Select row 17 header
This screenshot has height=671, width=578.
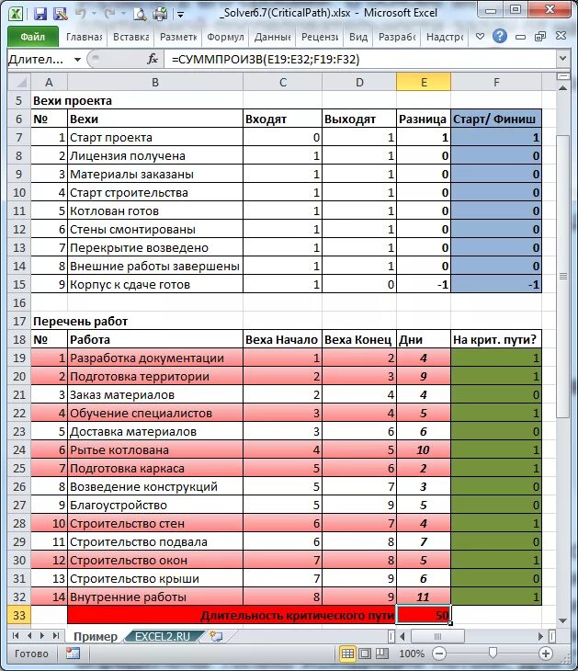click(19, 321)
